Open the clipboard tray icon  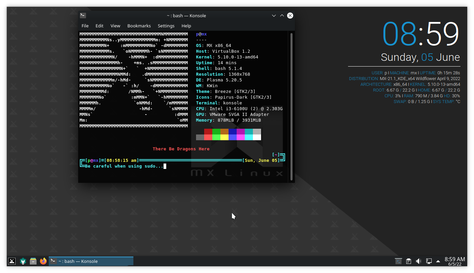point(409,261)
